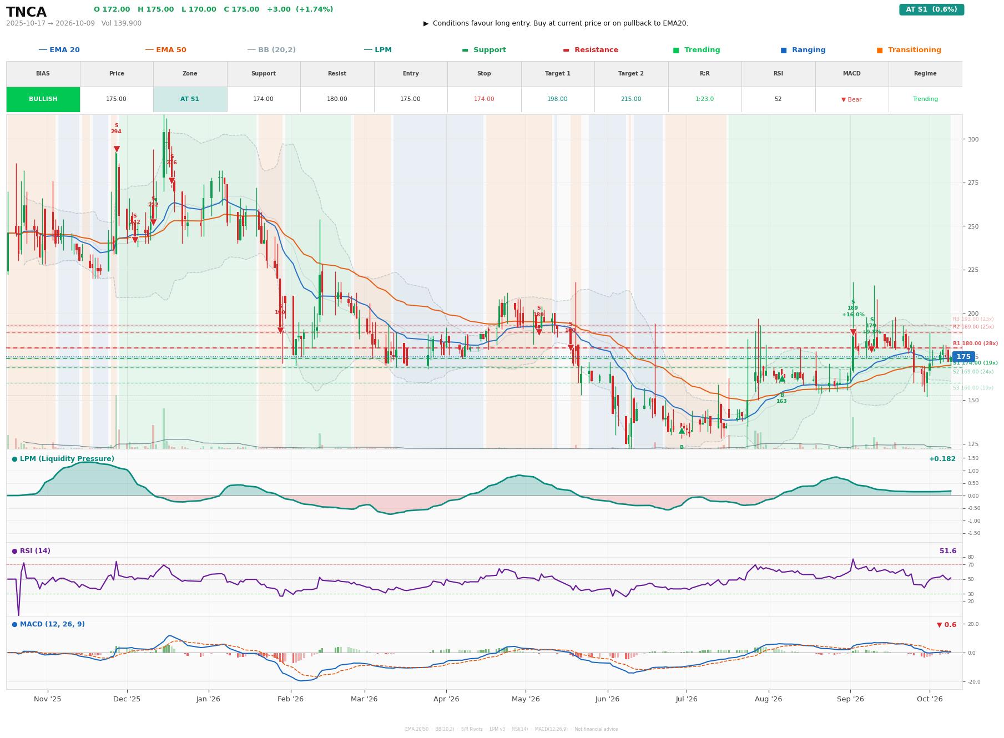Viewport: 1004px width, 738px height.
Task: Toggle the EMA 20 legend entry
Action: [x=59, y=50]
